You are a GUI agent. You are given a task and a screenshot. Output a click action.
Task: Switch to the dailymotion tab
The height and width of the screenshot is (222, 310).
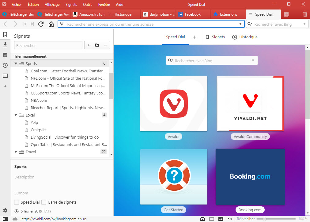(x=159, y=14)
